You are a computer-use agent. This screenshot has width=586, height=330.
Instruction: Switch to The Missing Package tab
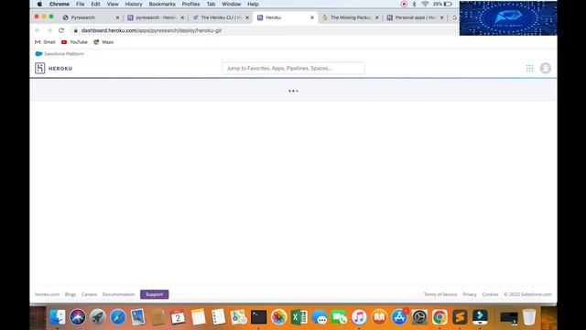[x=350, y=17]
